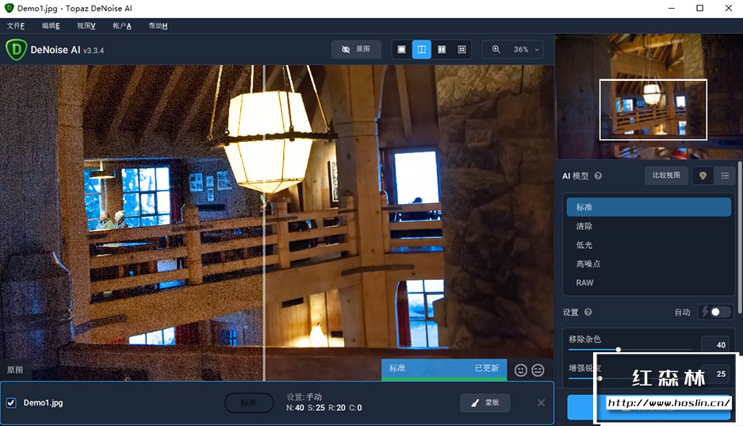The image size is (743, 426).
Task: Click the right panel vertical scrollbar
Action: 740,237
